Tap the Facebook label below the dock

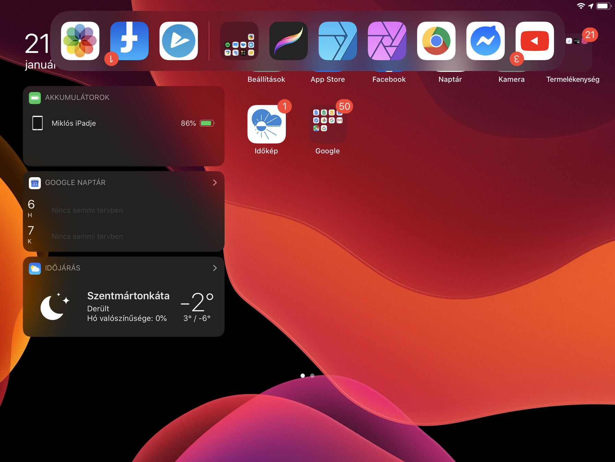point(389,79)
